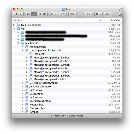This screenshot has height=134, width=134.
Task: Click the Junk.mbox icon
Action: point(27,90)
